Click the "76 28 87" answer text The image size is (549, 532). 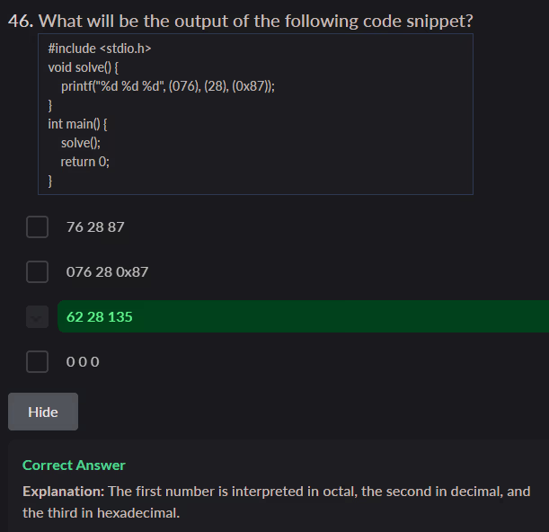tap(95, 226)
